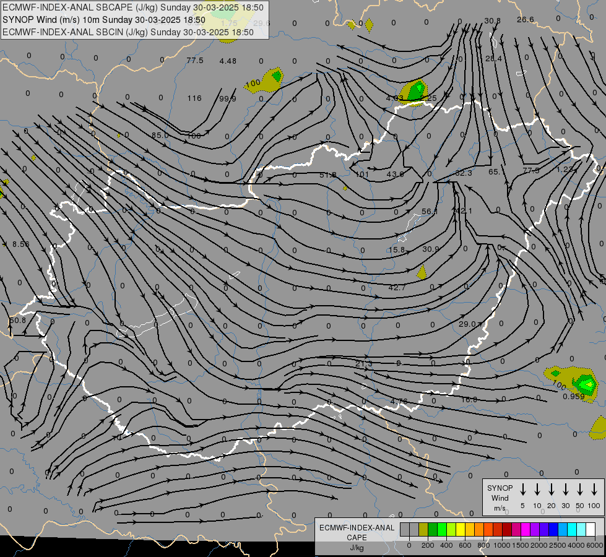This screenshot has height=557, width=606.
Task: Click the map value '4.76'
Action: pos(399,401)
